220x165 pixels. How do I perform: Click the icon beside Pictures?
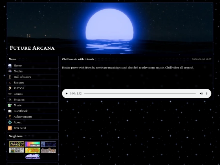coord(10,100)
